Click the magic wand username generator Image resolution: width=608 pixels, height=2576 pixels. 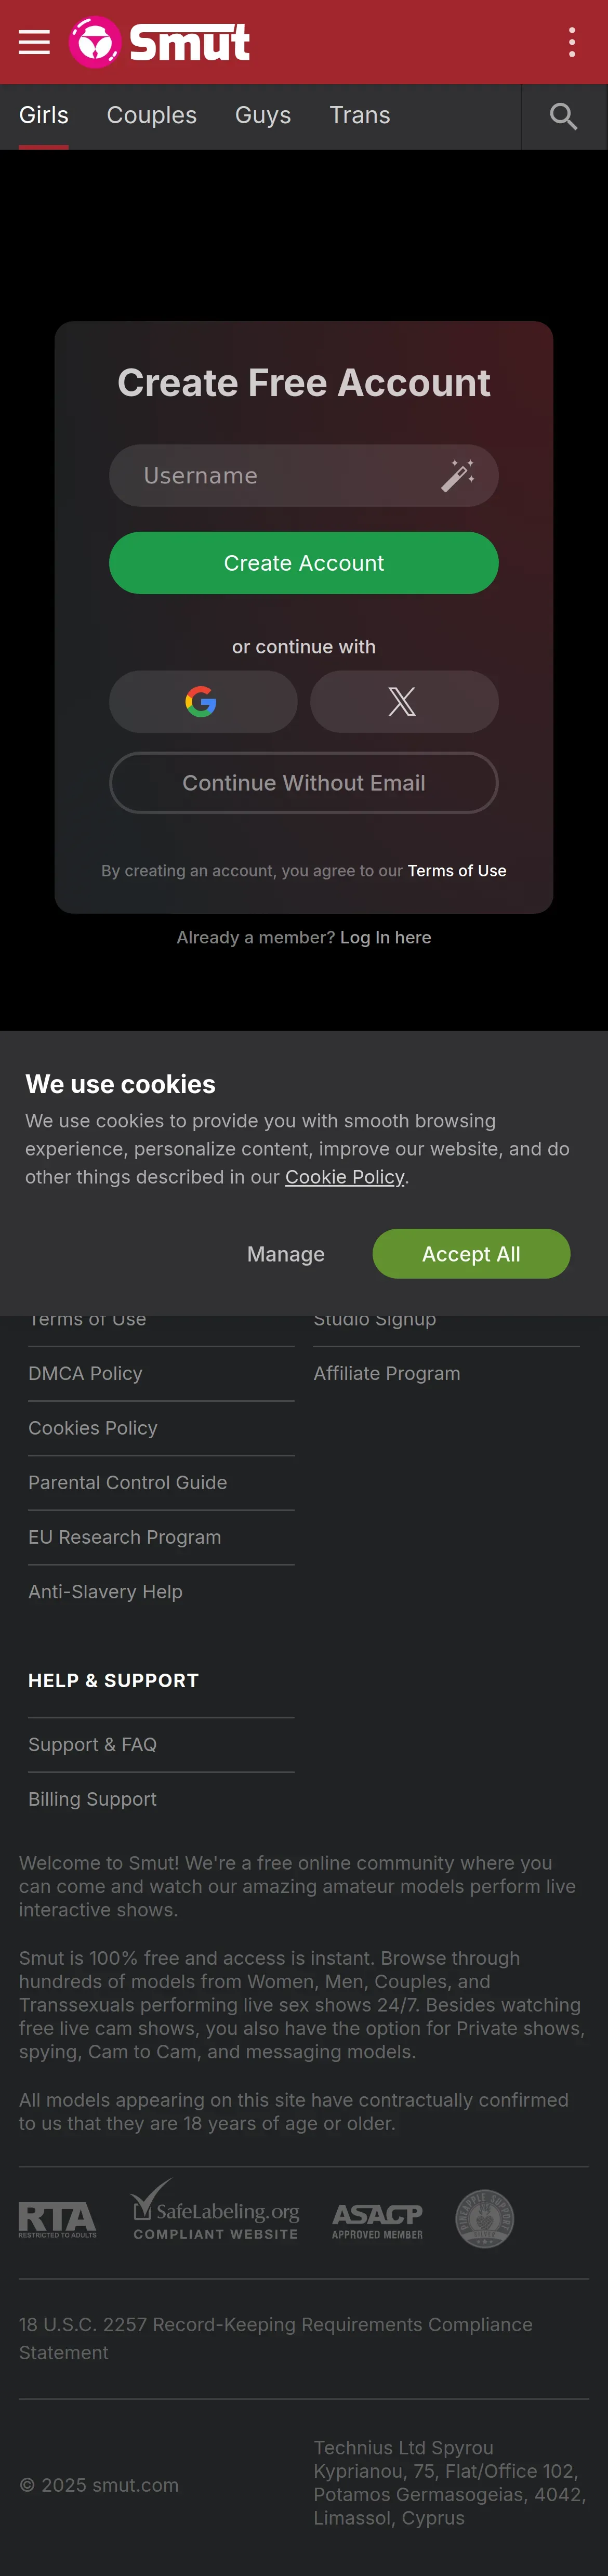457,475
